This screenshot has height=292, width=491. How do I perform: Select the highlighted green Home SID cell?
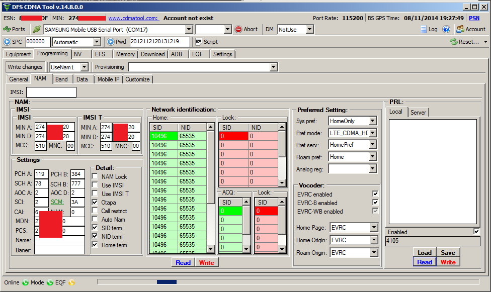164,136
